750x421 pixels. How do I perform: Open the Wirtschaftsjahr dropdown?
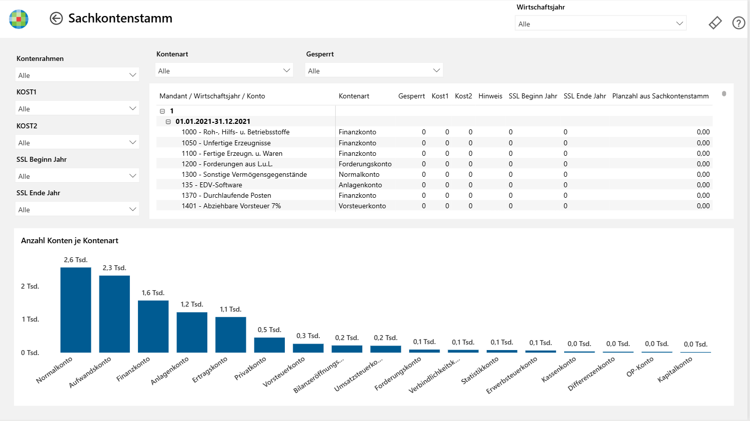[601, 23]
